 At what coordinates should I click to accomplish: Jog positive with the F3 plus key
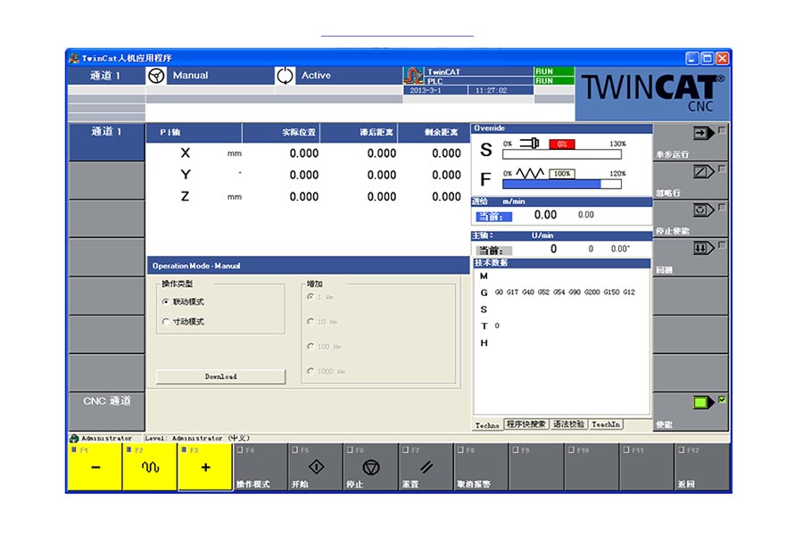click(x=205, y=467)
